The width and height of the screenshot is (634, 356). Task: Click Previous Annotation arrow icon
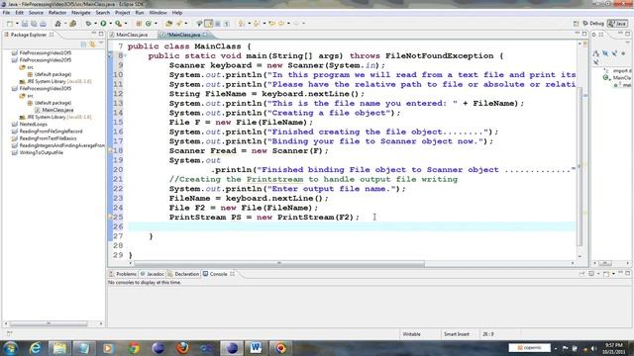tap(257, 24)
